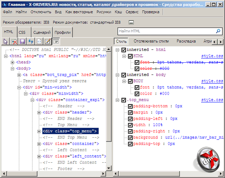Uncheck the .top_menu rule checkbox
This screenshot has width=225, height=178.
coord(124,100)
